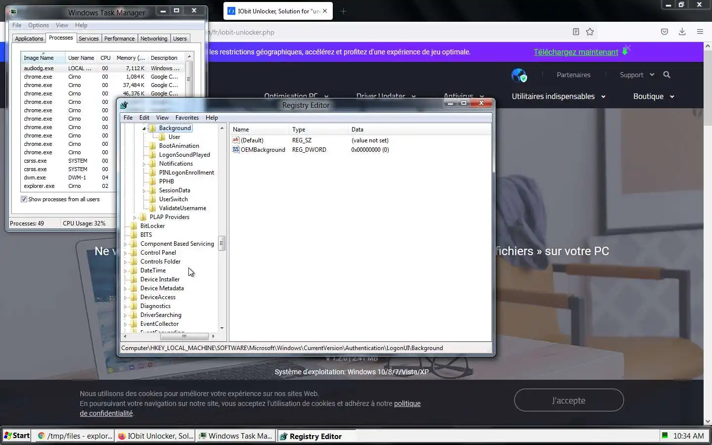Select the ValidateUsername registry key
Image resolution: width=712 pixels, height=445 pixels.
click(182, 208)
